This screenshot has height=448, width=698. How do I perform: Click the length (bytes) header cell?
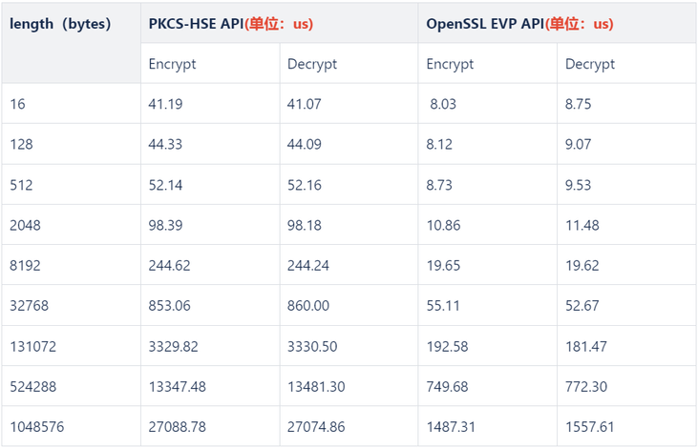tap(72, 43)
